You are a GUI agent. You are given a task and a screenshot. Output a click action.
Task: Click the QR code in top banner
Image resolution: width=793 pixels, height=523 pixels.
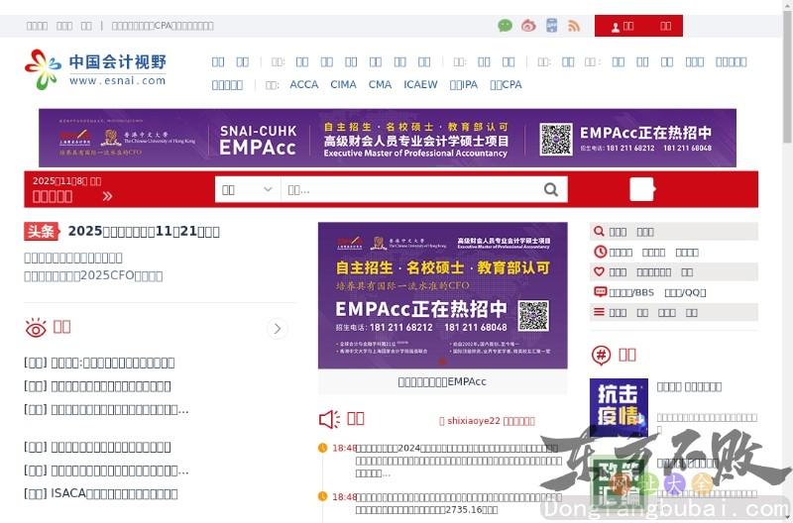click(556, 139)
